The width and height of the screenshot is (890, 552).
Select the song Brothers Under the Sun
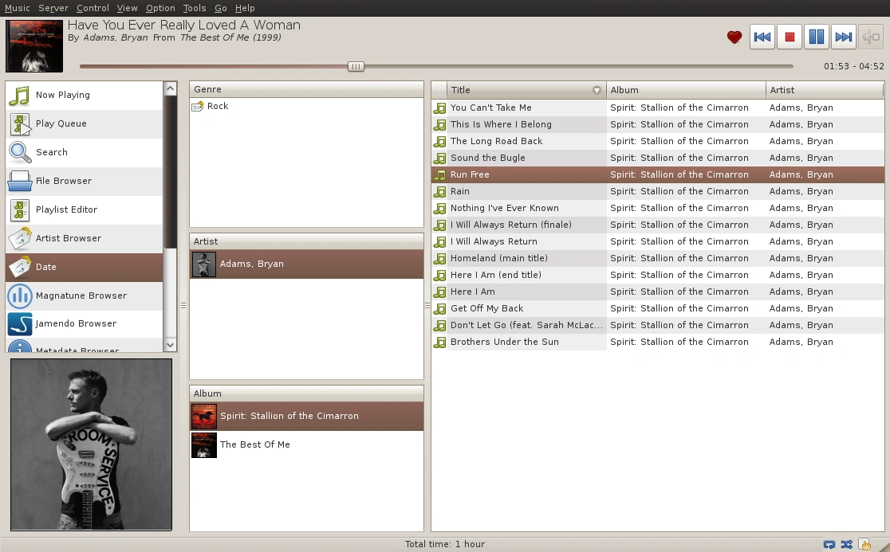click(x=658, y=342)
